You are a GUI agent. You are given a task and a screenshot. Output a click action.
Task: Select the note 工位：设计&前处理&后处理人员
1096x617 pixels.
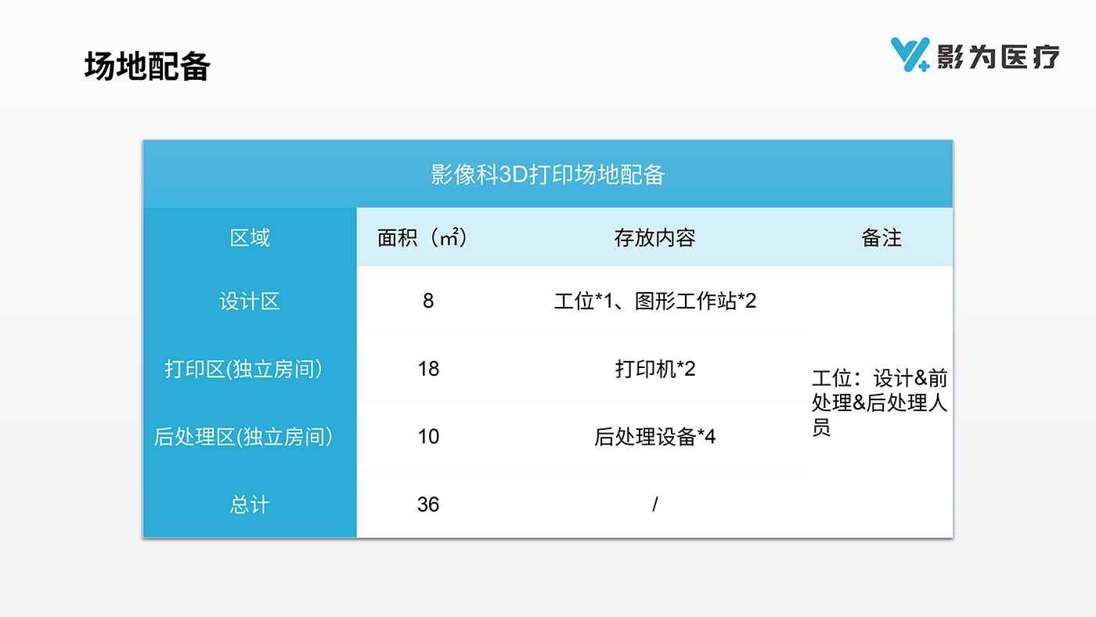(880, 403)
